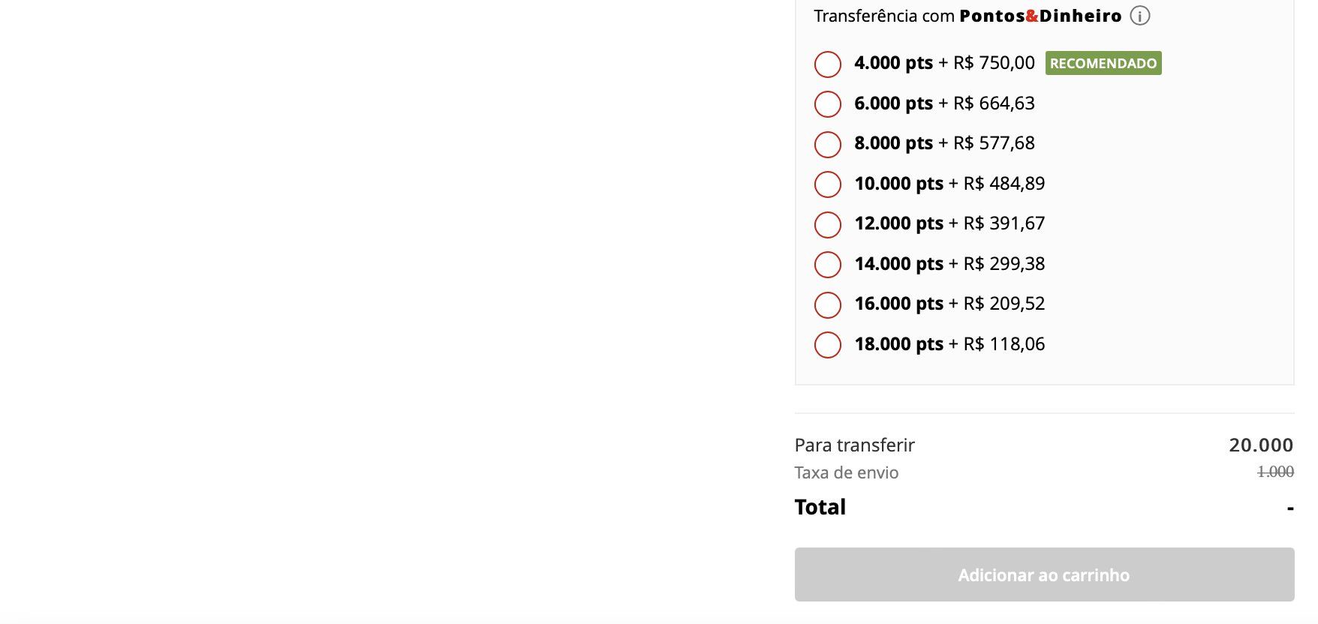Click the bold Total label
Image resolution: width=1318 pixels, height=624 pixels.
pyautogui.click(x=820, y=507)
